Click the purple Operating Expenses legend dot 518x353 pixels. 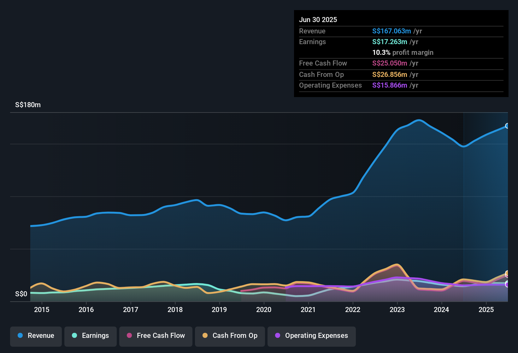tap(278, 335)
